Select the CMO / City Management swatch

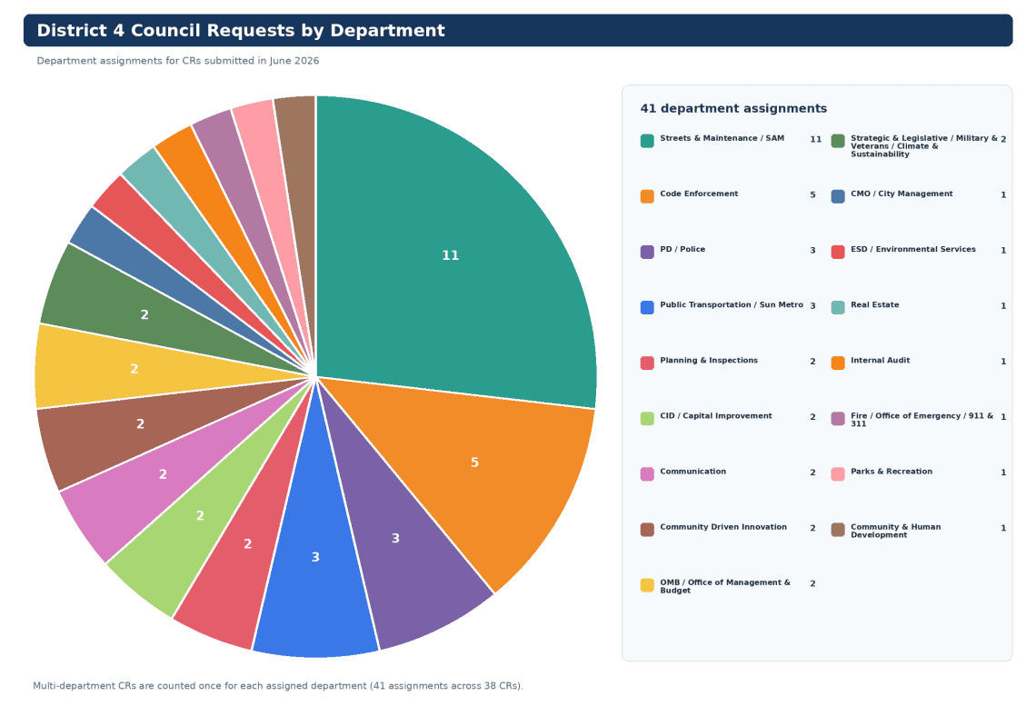(838, 196)
